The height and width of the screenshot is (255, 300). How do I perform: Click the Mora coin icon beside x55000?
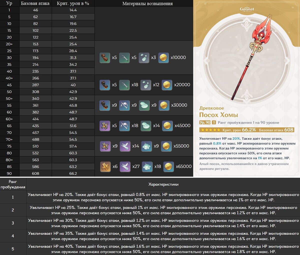pyautogui.click(x=166, y=146)
